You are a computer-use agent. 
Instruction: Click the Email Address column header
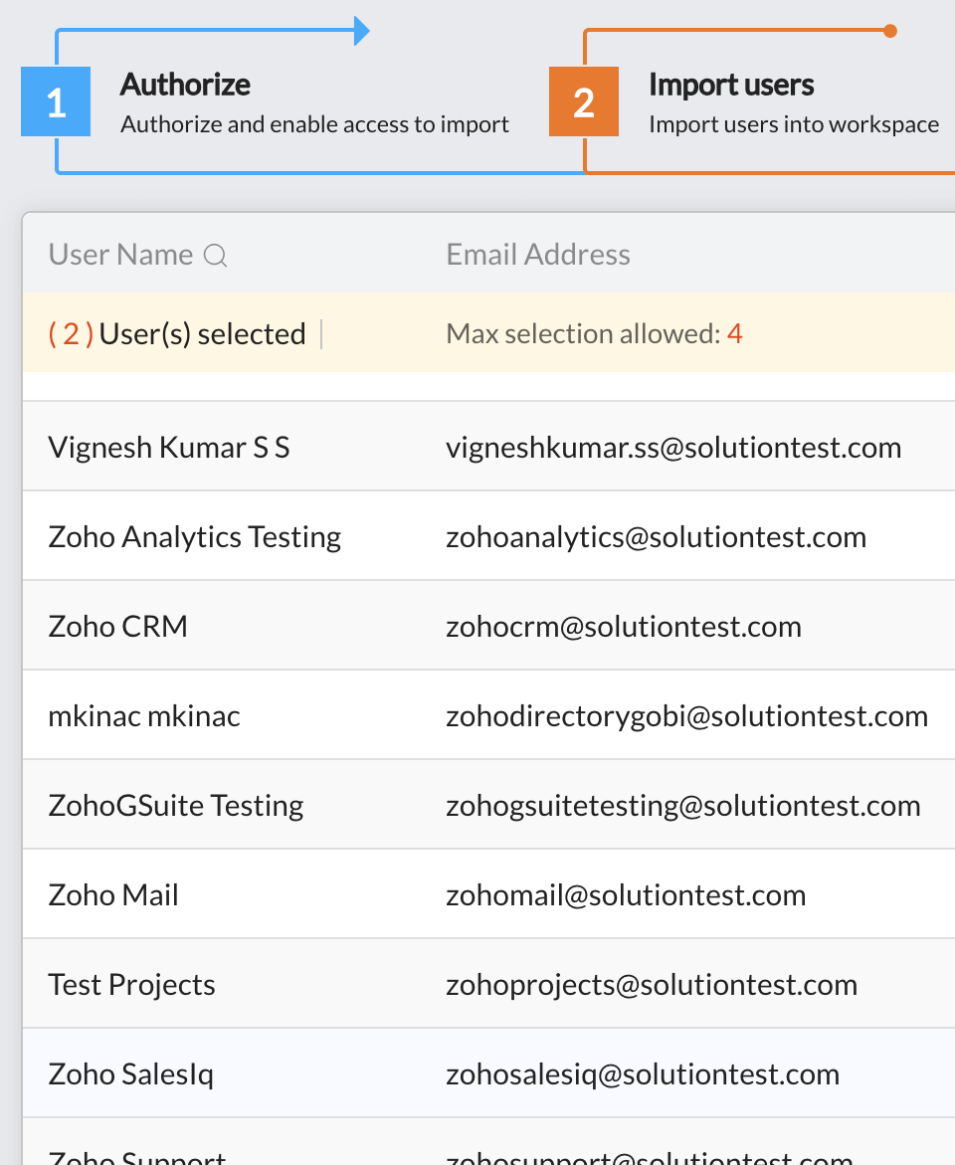[538, 255]
